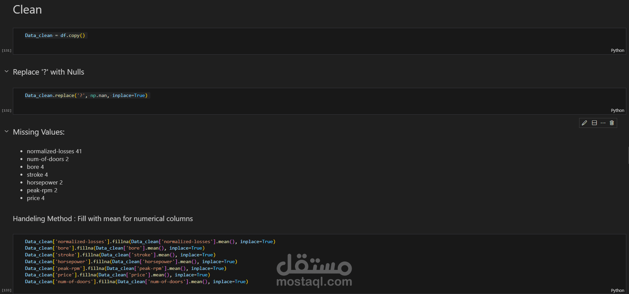The width and height of the screenshot is (629, 294).
Task: Click the 'peak-rpm 2' bullet
Action: pyautogui.click(x=42, y=190)
